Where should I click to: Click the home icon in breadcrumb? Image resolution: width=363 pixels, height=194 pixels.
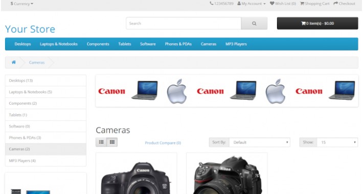(14, 62)
